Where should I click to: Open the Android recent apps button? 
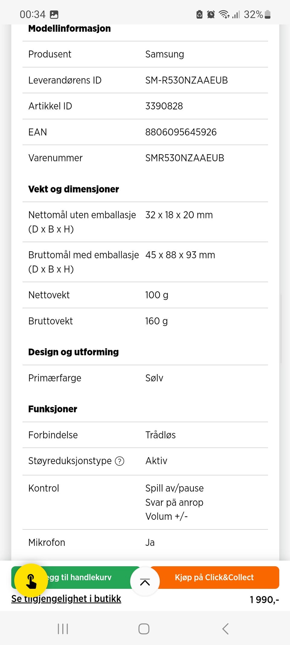(x=63, y=629)
